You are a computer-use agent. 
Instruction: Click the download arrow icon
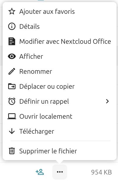pyautogui.click(x=12, y=131)
